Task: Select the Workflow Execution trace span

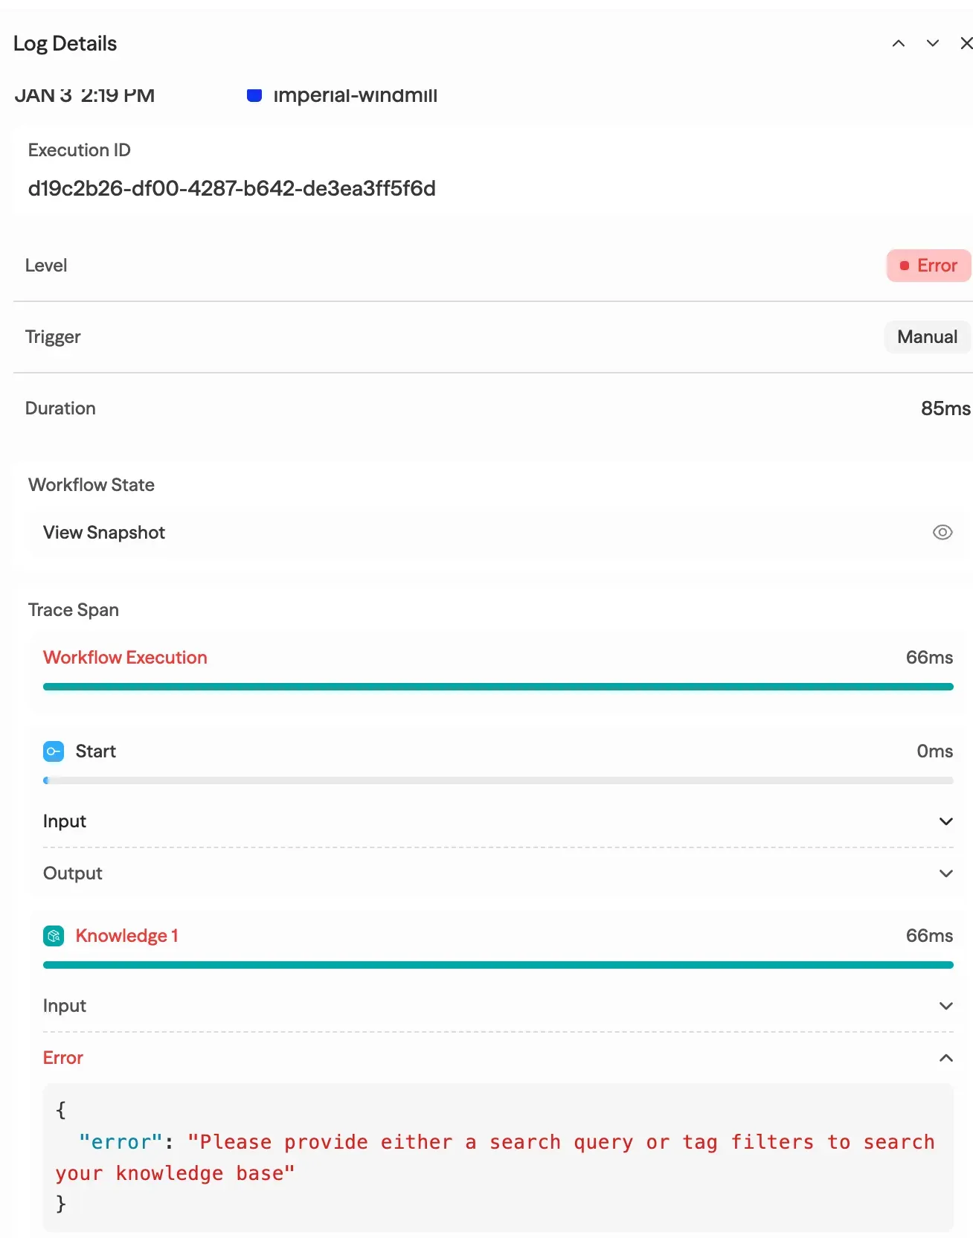Action: (125, 658)
